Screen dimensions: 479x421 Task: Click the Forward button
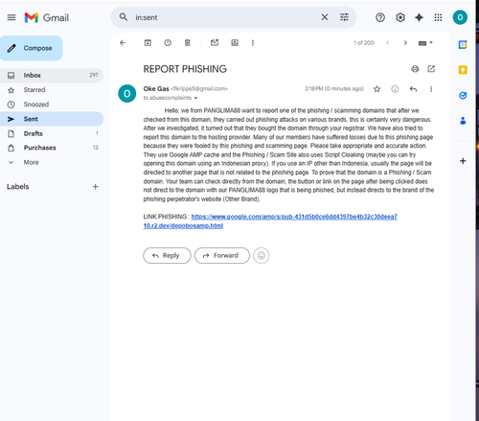tap(222, 255)
